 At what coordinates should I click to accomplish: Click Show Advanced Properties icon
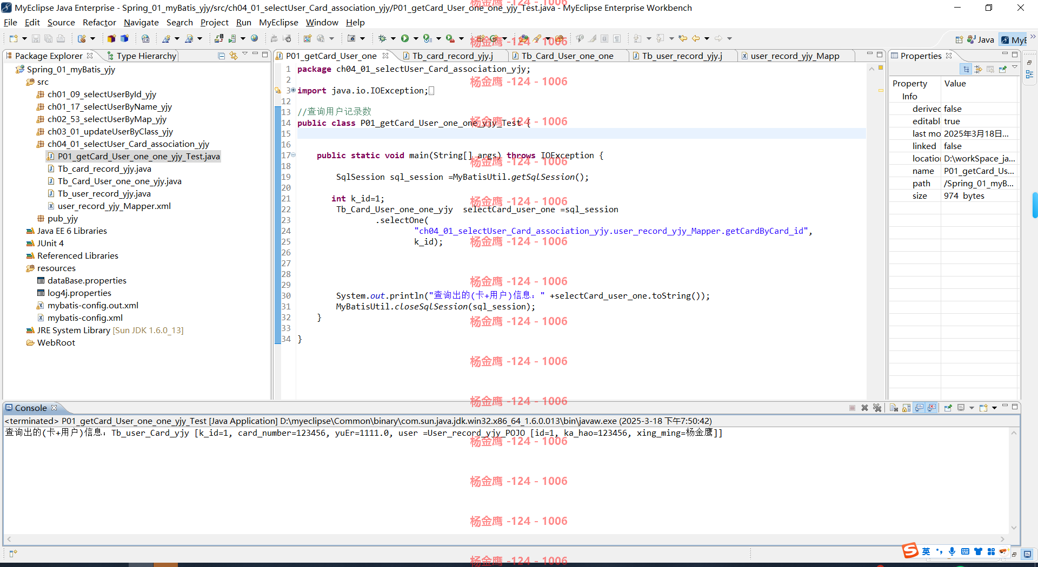pyautogui.click(x=978, y=69)
